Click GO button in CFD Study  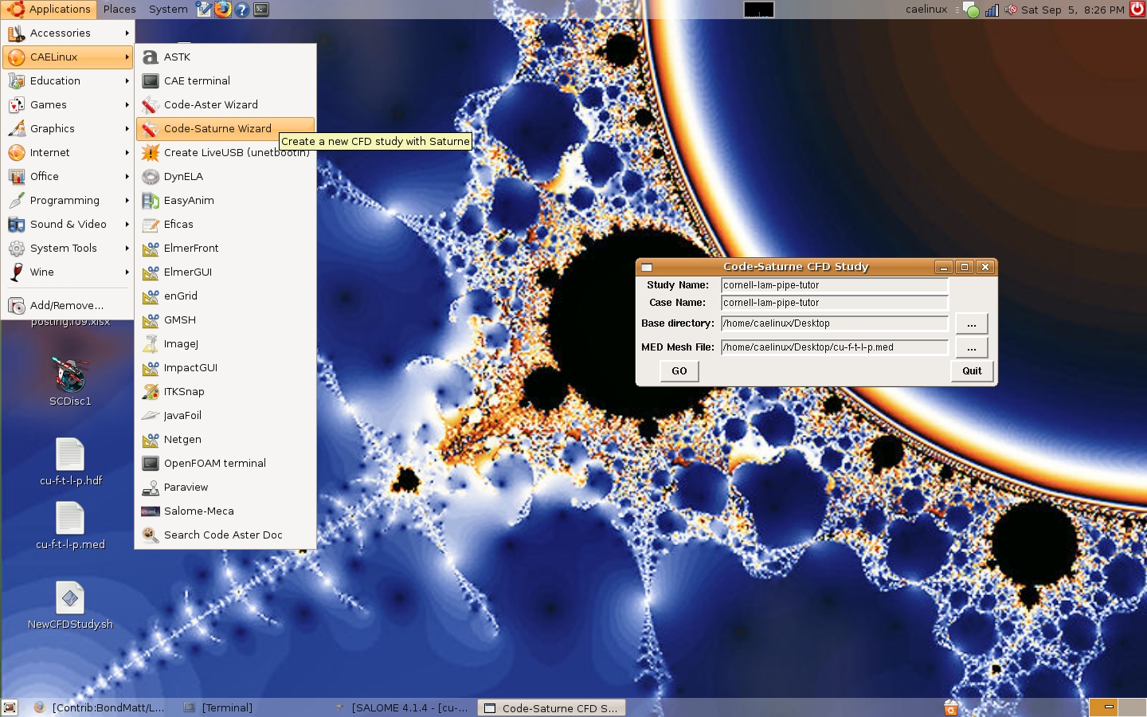(679, 371)
